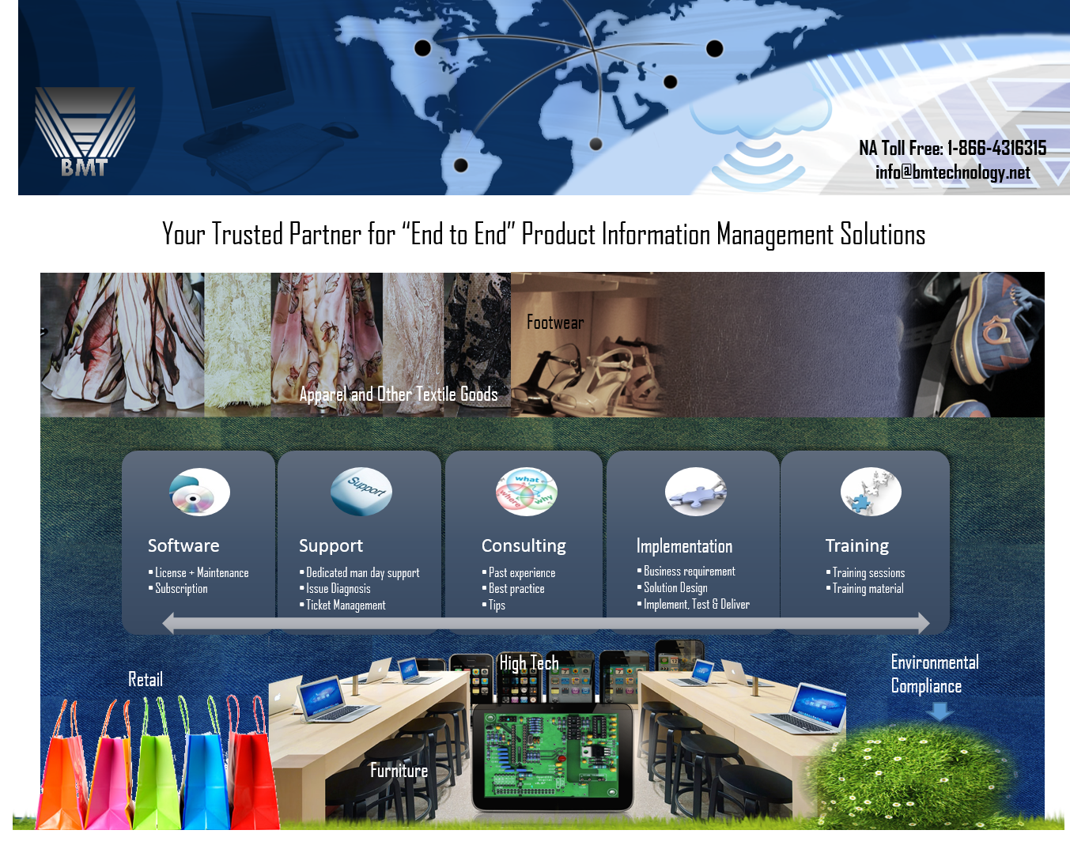Select the Retail label
The image size is (1070, 849).
click(146, 679)
